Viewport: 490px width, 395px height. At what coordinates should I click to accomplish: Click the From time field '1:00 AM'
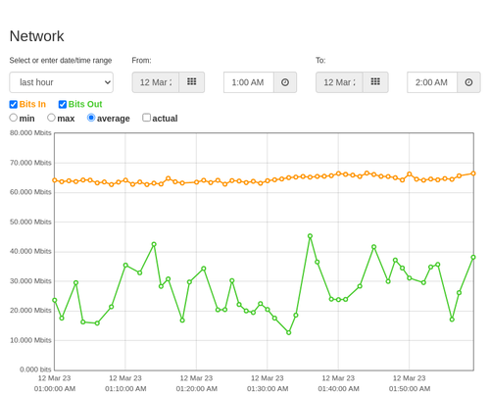249,82
